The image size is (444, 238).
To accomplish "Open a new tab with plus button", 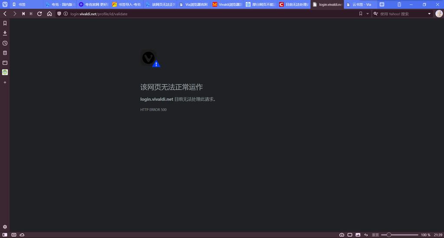I will 382,4.
